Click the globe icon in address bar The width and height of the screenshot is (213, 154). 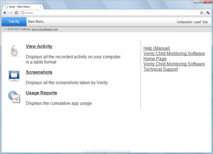(x=23, y=13)
